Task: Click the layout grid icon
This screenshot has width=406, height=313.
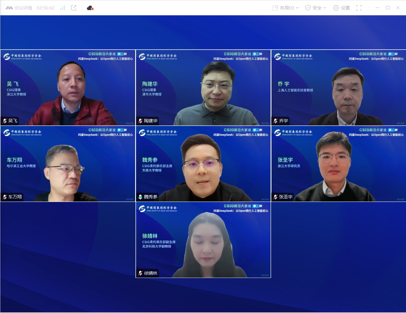Action: tap(275, 8)
